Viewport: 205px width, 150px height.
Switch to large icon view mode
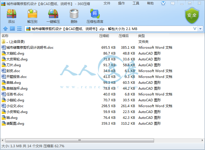point(13,29)
